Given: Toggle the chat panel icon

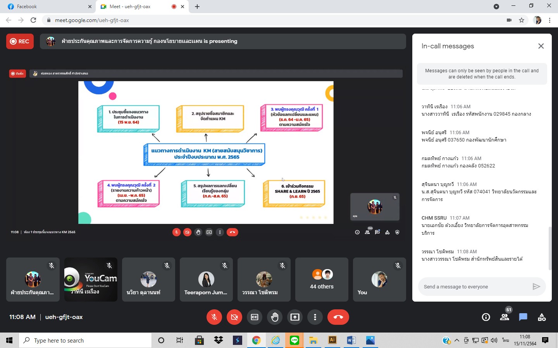Looking at the screenshot, I should pyautogui.click(x=523, y=317).
